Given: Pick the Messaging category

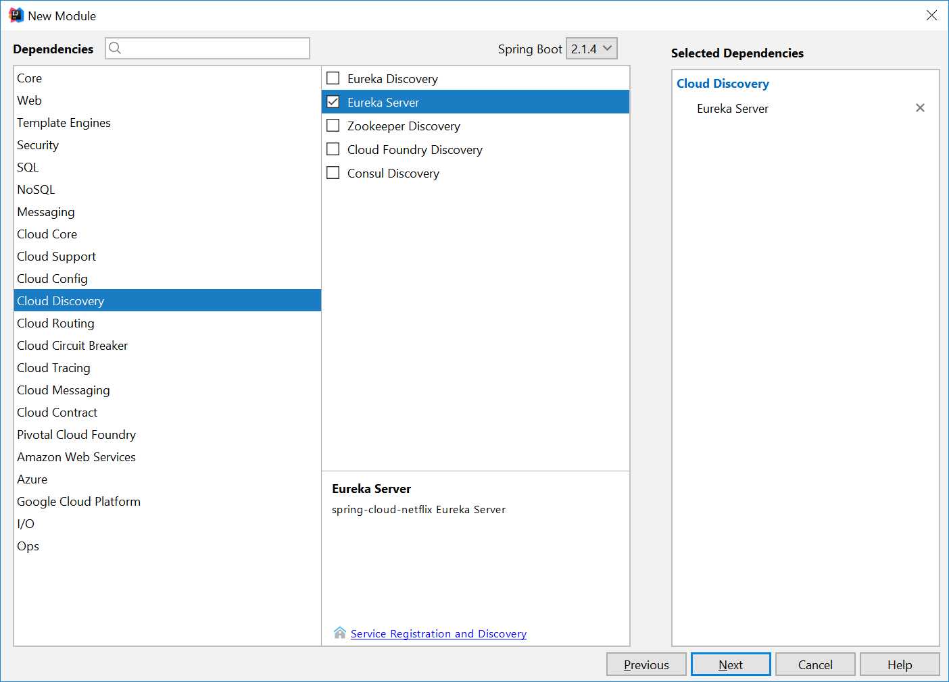Looking at the screenshot, I should click(168, 212).
